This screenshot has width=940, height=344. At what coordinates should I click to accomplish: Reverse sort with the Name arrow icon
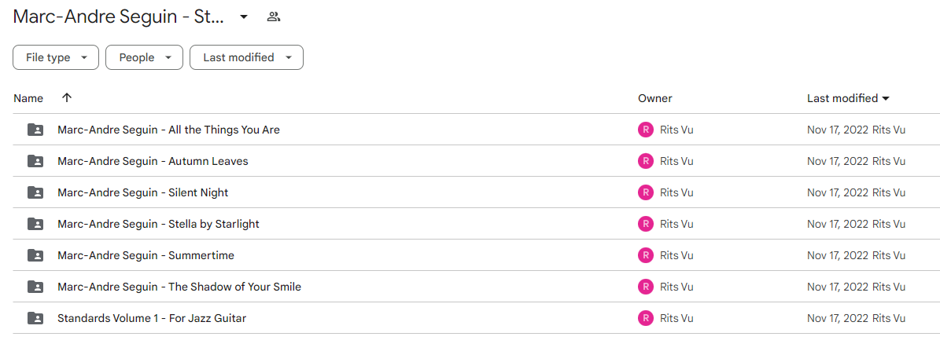click(x=67, y=98)
